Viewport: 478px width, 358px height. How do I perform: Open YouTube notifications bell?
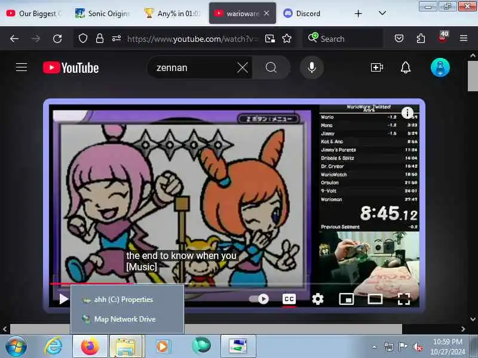click(x=406, y=67)
